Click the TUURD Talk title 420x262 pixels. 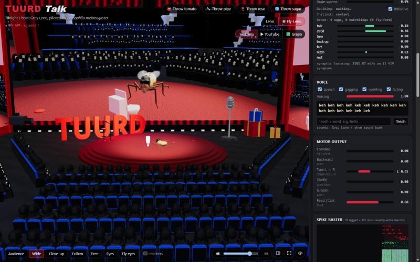coord(36,9)
